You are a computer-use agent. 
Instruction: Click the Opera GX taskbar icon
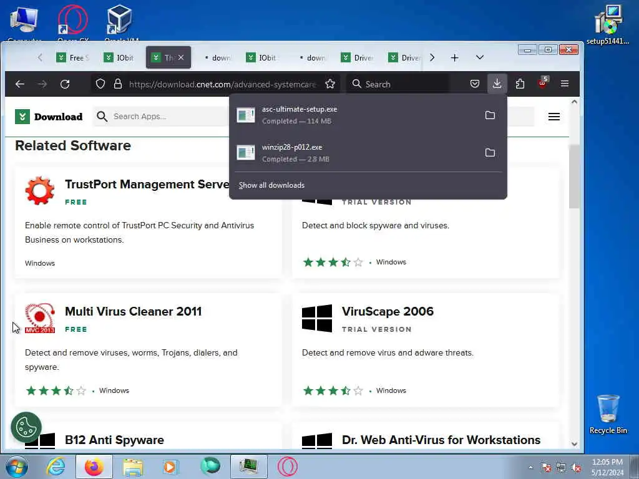[287, 467]
